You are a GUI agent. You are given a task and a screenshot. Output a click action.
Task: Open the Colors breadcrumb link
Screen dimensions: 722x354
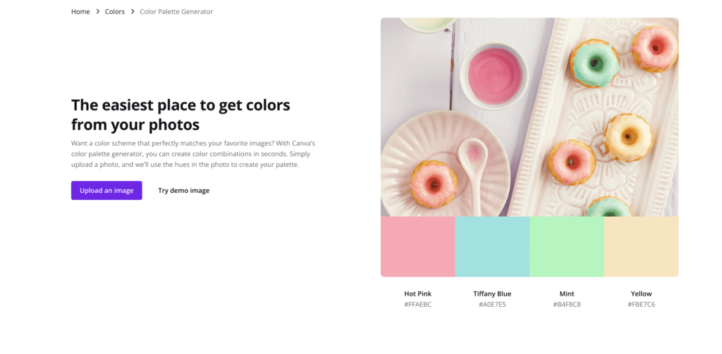click(115, 11)
